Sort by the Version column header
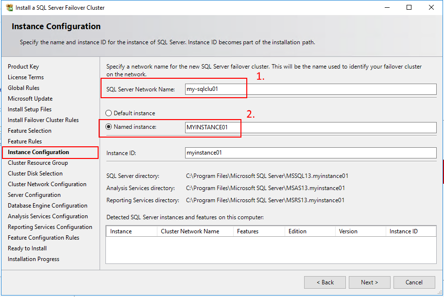The height and width of the screenshot is (297, 444). [x=361, y=231]
